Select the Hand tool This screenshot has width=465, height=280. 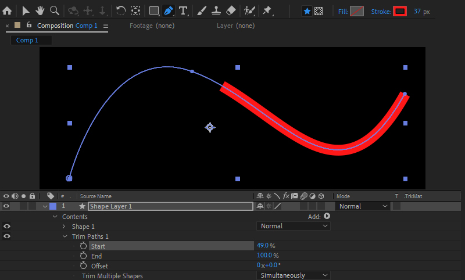click(x=40, y=10)
